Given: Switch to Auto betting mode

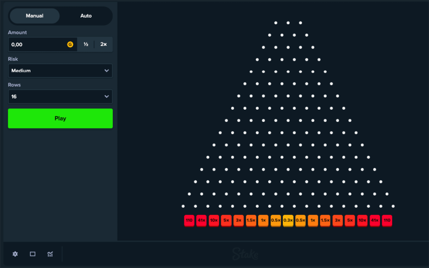Looking at the screenshot, I should click(x=86, y=16).
